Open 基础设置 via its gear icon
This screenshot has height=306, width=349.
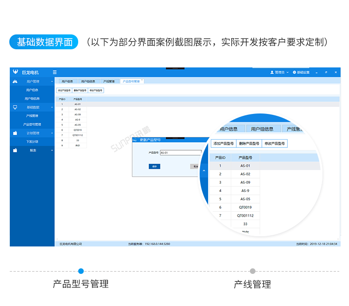click(294, 72)
